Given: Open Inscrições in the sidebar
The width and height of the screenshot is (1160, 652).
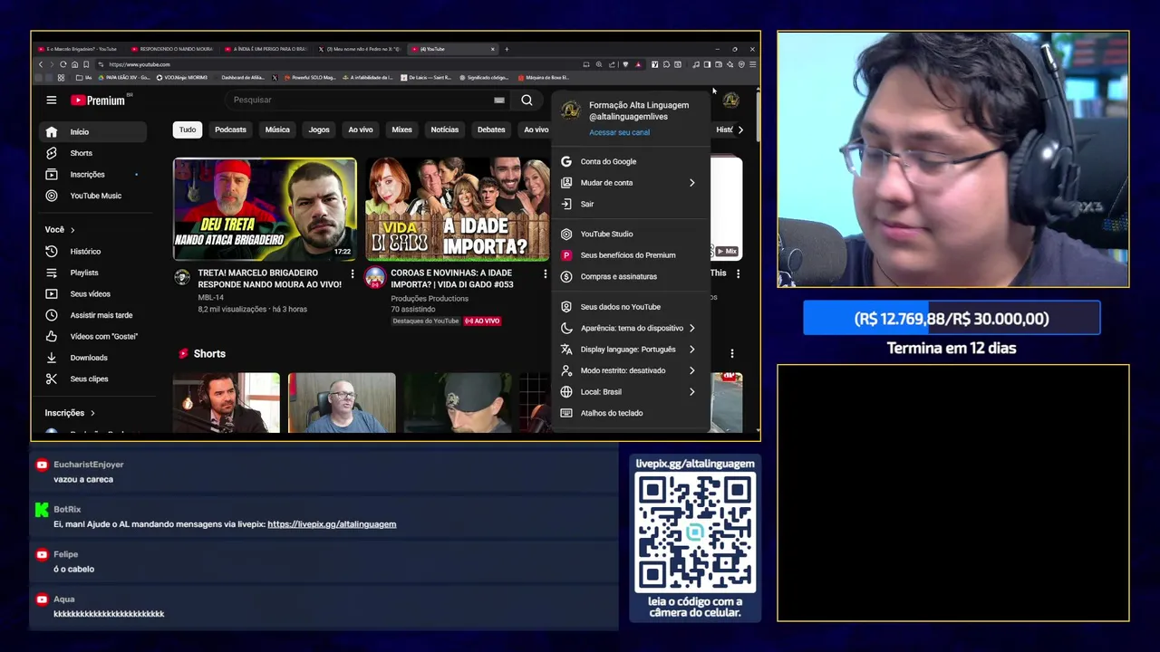Looking at the screenshot, I should [92, 175].
